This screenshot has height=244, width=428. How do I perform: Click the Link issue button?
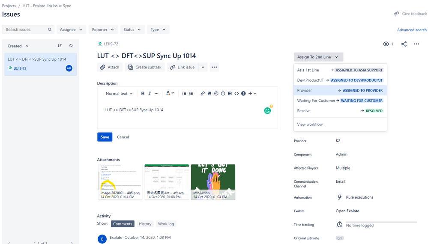coord(183,67)
